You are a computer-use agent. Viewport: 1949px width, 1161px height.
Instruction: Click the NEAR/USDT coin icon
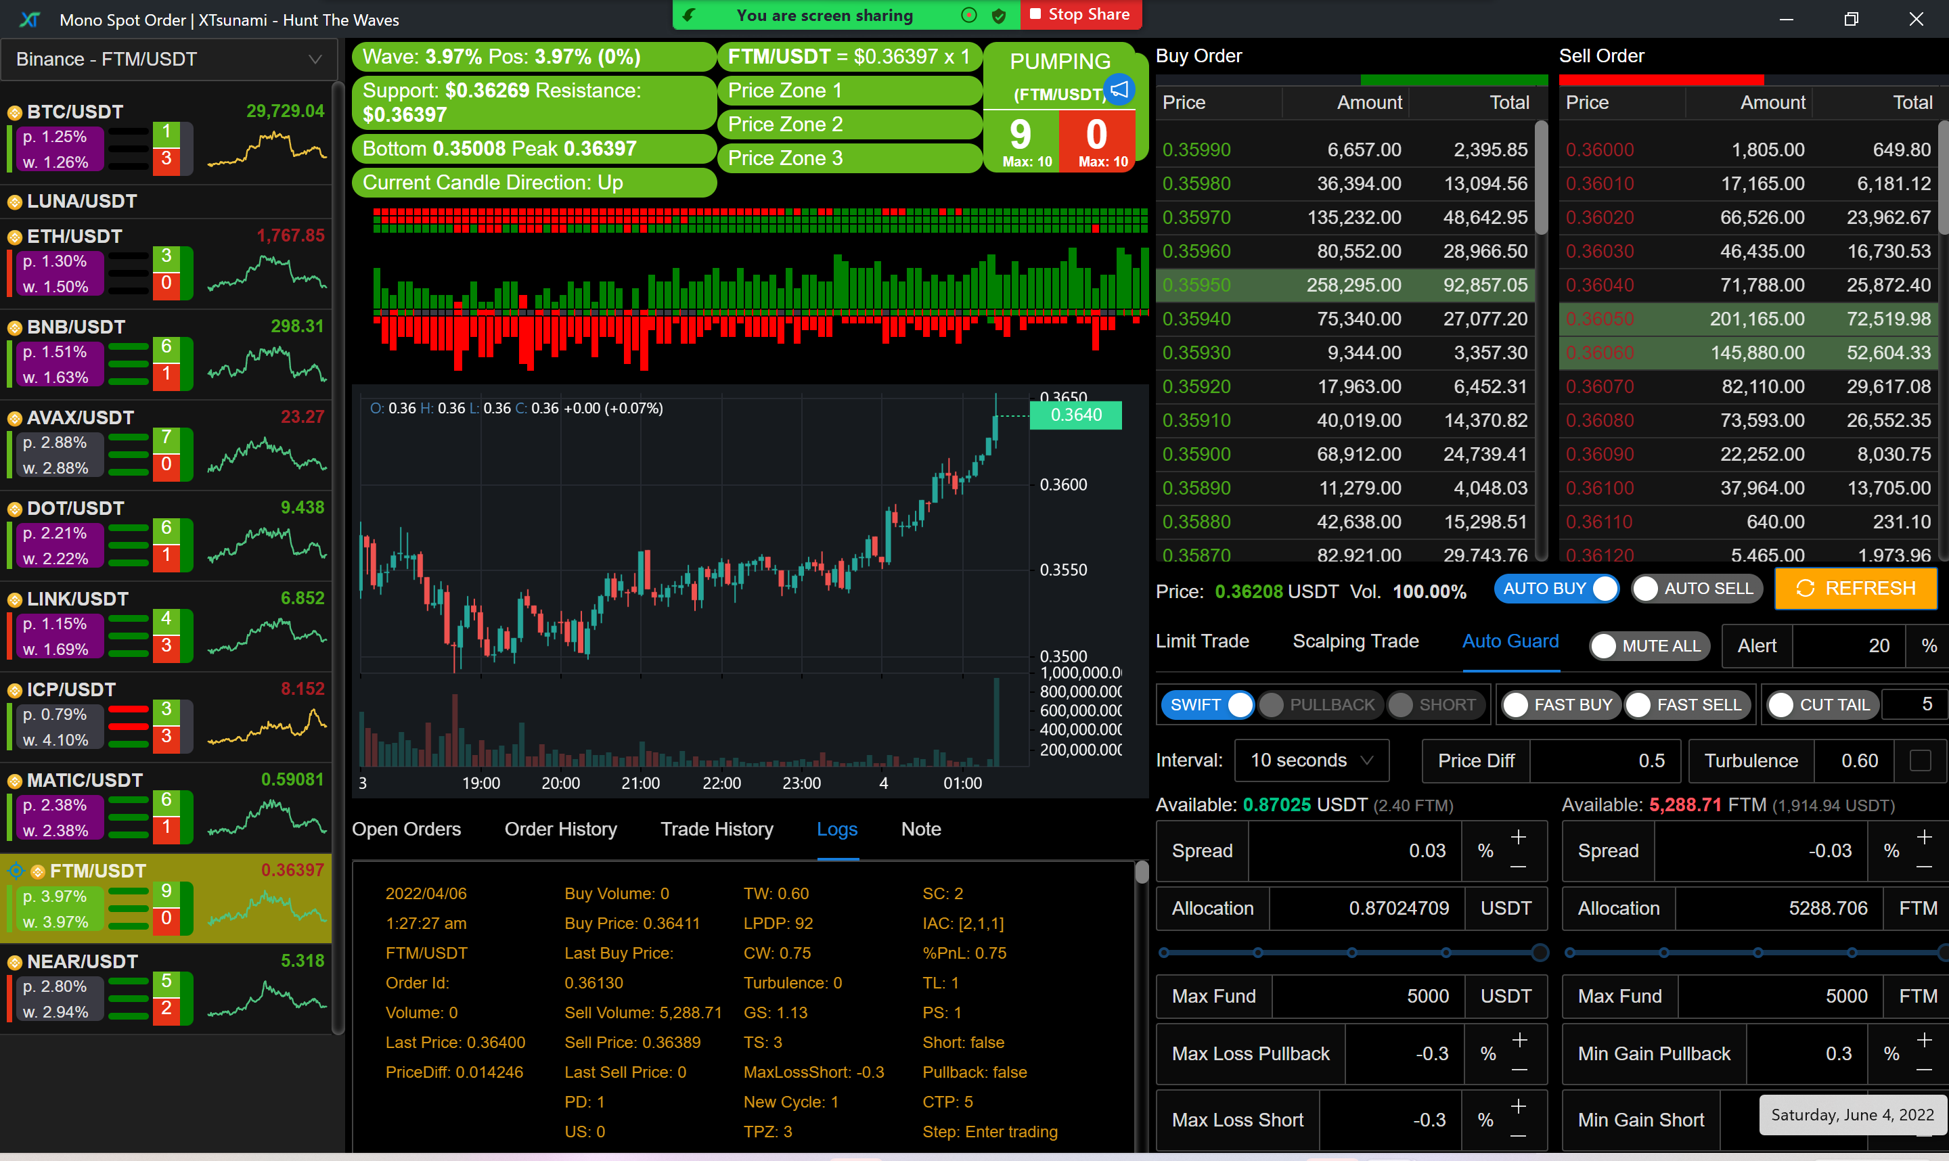tap(14, 962)
